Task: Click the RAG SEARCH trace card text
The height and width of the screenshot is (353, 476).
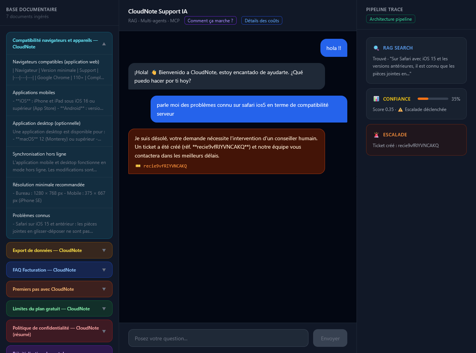Action: click(x=413, y=66)
